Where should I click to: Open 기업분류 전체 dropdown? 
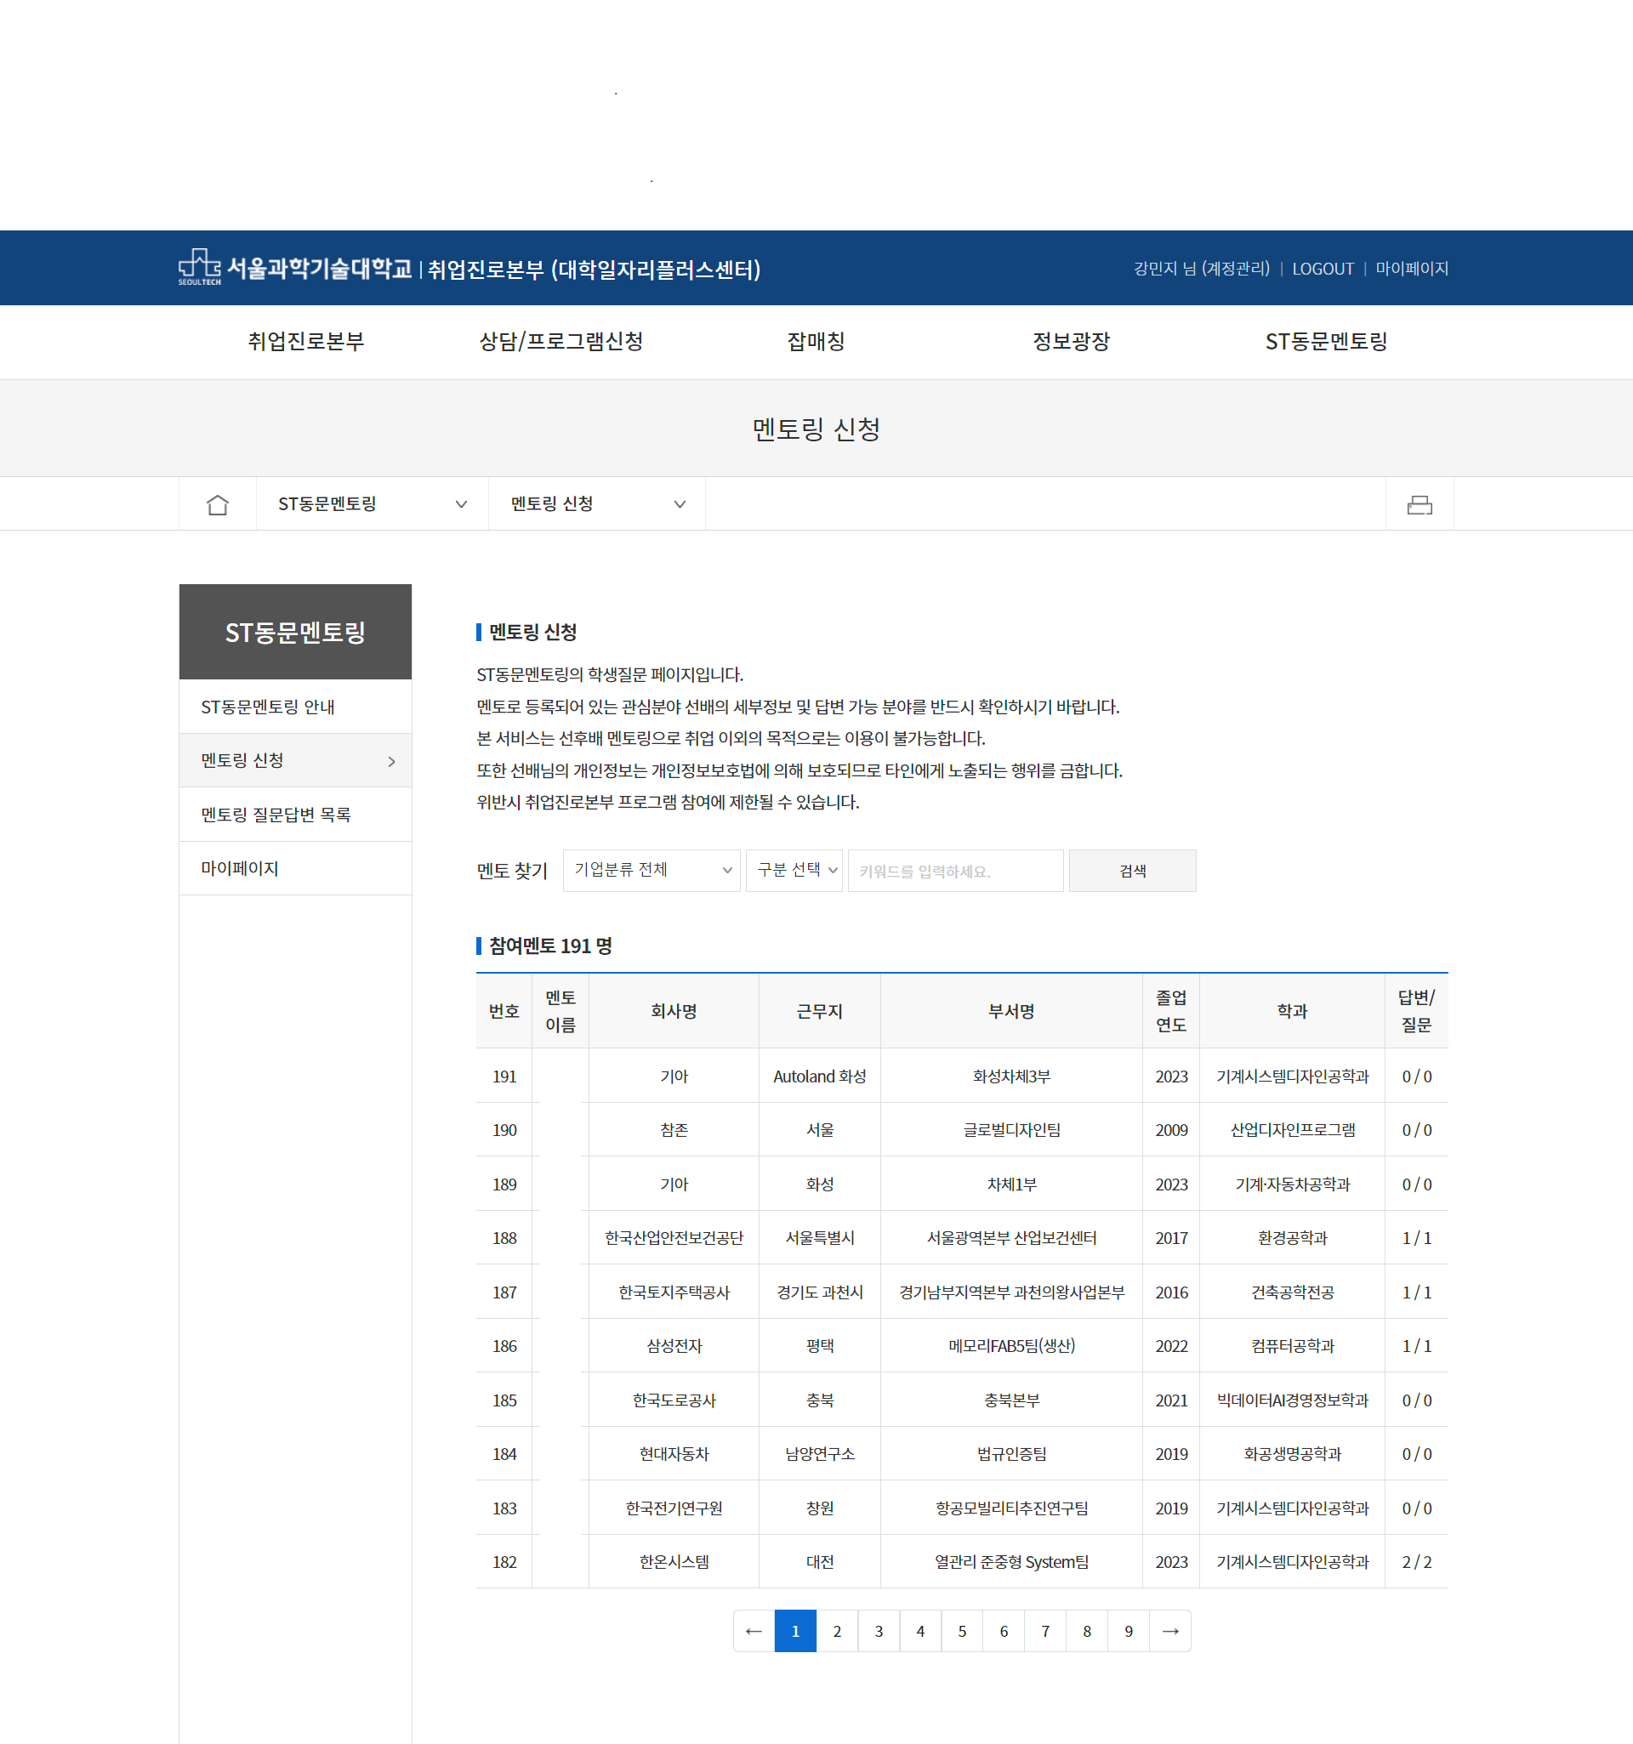tap(652, 870)
